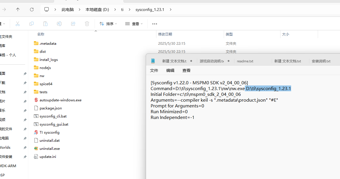Click the Initial Folder line in Notepad
The height and width of the screenshot is (179, 340).
point(196,94)
